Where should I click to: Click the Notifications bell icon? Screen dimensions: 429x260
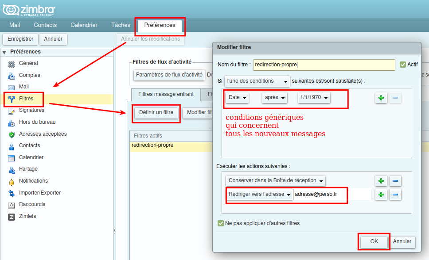(12, 181)
